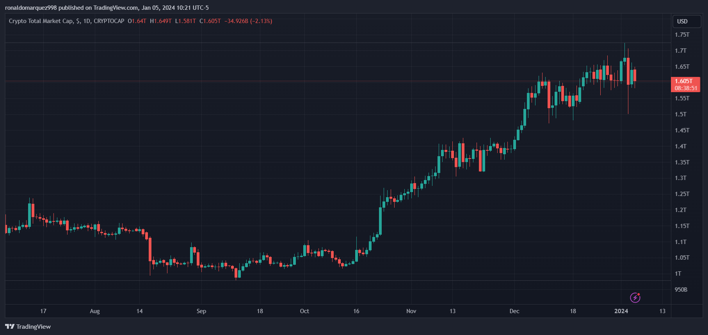The height and width of the screenshot is (335, 708).
Task: Select the low value L1.581T
Action: click(185, 21)
